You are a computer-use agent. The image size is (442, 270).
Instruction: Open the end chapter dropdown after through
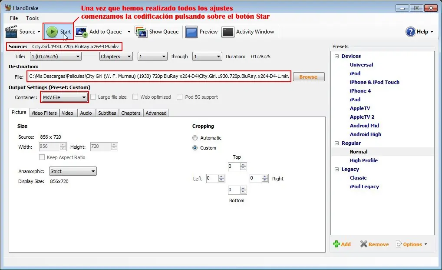point(207,57)
